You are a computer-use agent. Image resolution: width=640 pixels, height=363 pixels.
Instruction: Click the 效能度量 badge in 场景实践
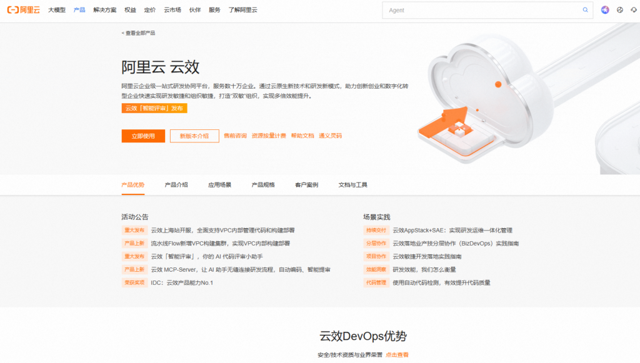point(376,269)
